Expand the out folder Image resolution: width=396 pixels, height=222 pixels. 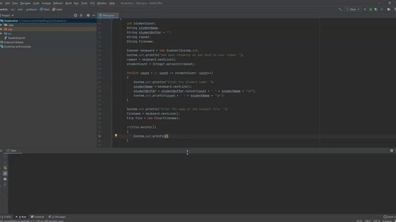pyautogui.click(x=1, y=30)
